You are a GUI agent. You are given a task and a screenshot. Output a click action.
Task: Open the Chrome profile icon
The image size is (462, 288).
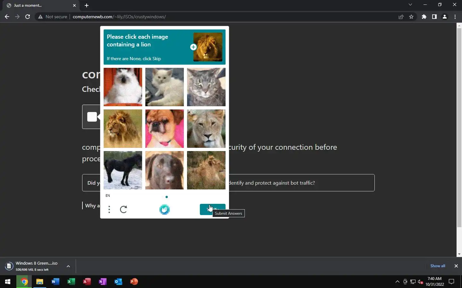point(445,17)
